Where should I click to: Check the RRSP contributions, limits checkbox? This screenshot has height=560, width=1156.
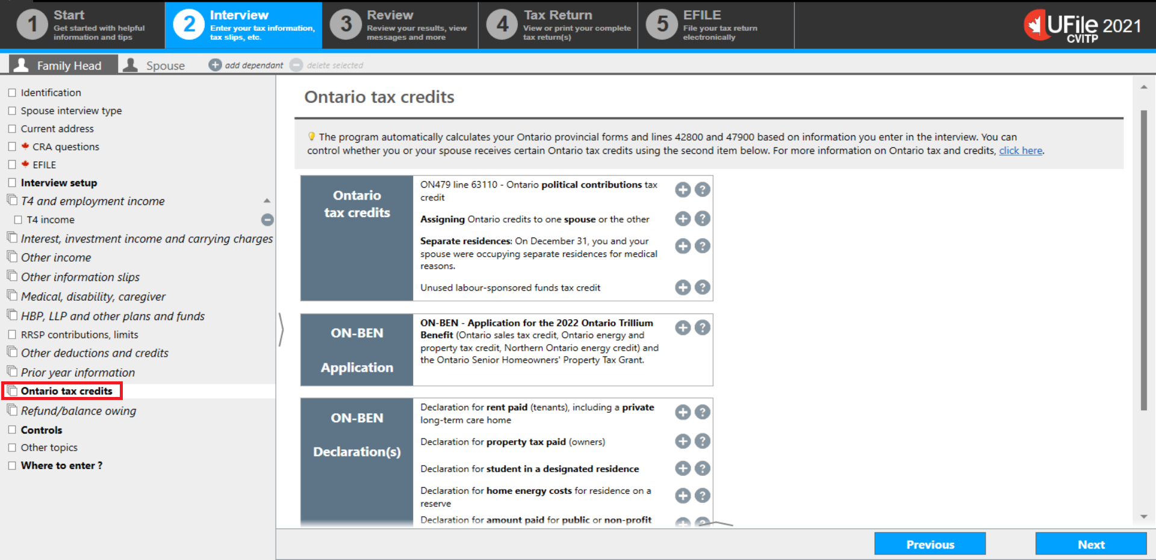pyautogui.click(x=12, y=334)
